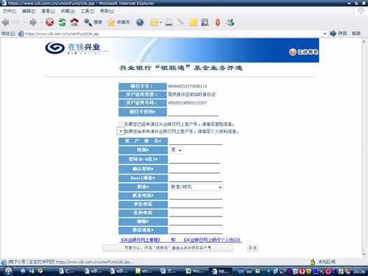Go to the Home page icon
This screenshot has width=368, height=276.
(74, 22)
